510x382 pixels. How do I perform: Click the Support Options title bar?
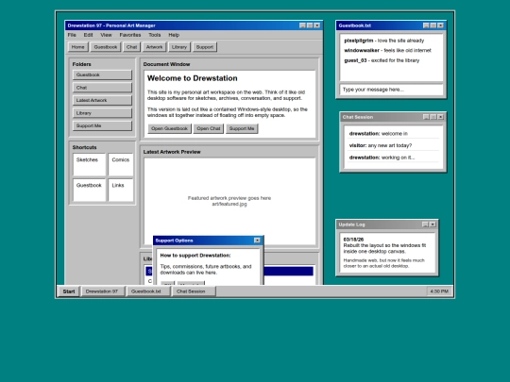(208, 241)
